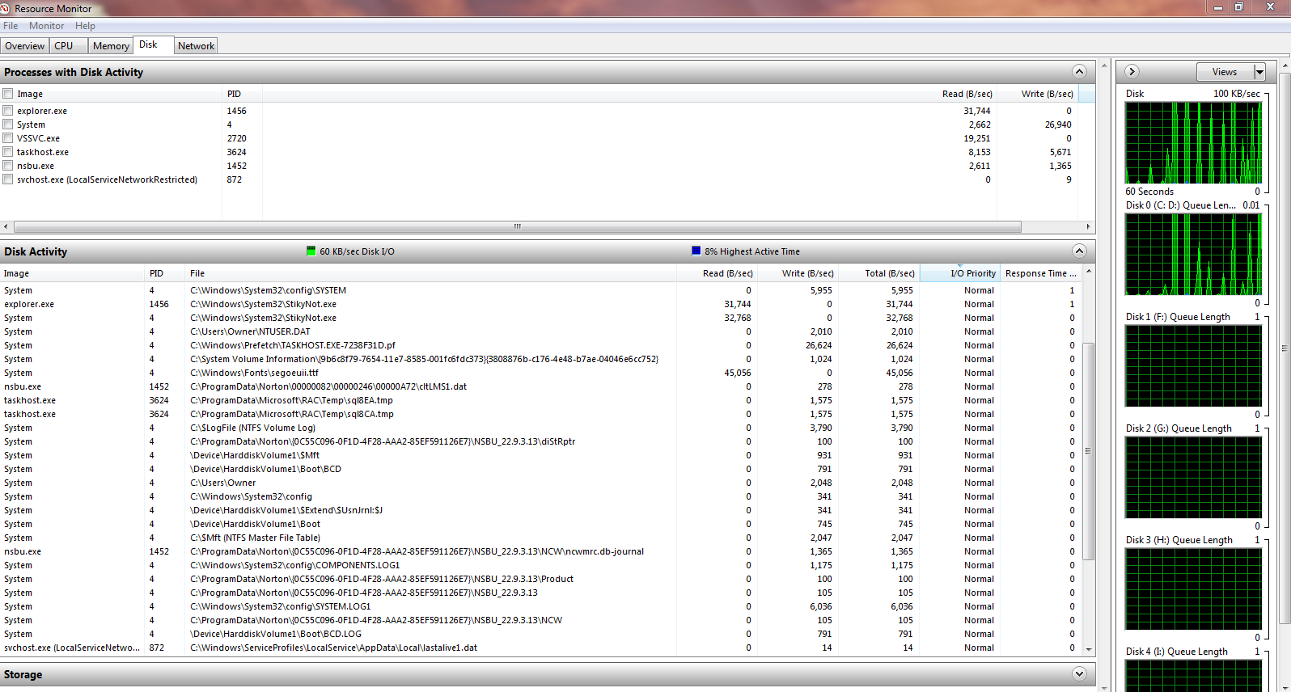
Task: Check the VSSVC.exe process checkbox
Action: coord(8,138)
